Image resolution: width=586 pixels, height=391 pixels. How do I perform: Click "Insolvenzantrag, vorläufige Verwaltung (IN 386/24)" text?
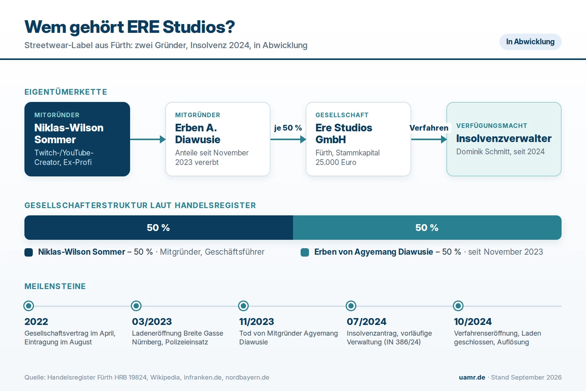coord(389,338)
